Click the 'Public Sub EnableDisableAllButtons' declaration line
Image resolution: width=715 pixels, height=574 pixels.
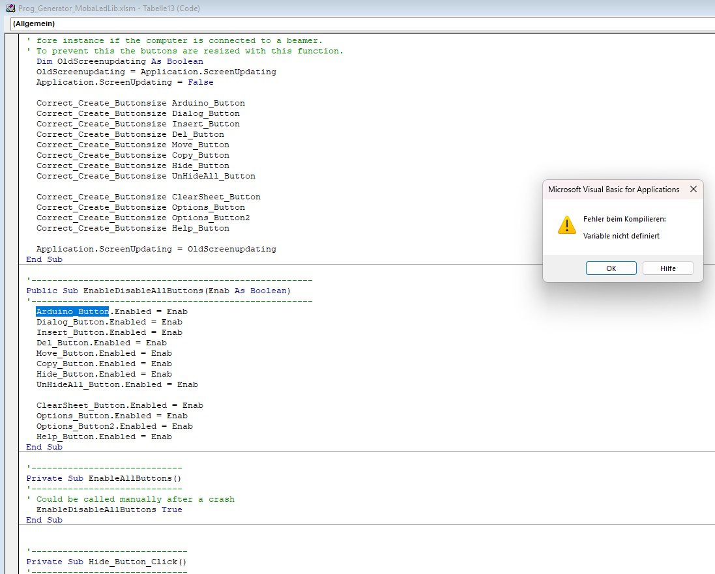pos(158,291)
